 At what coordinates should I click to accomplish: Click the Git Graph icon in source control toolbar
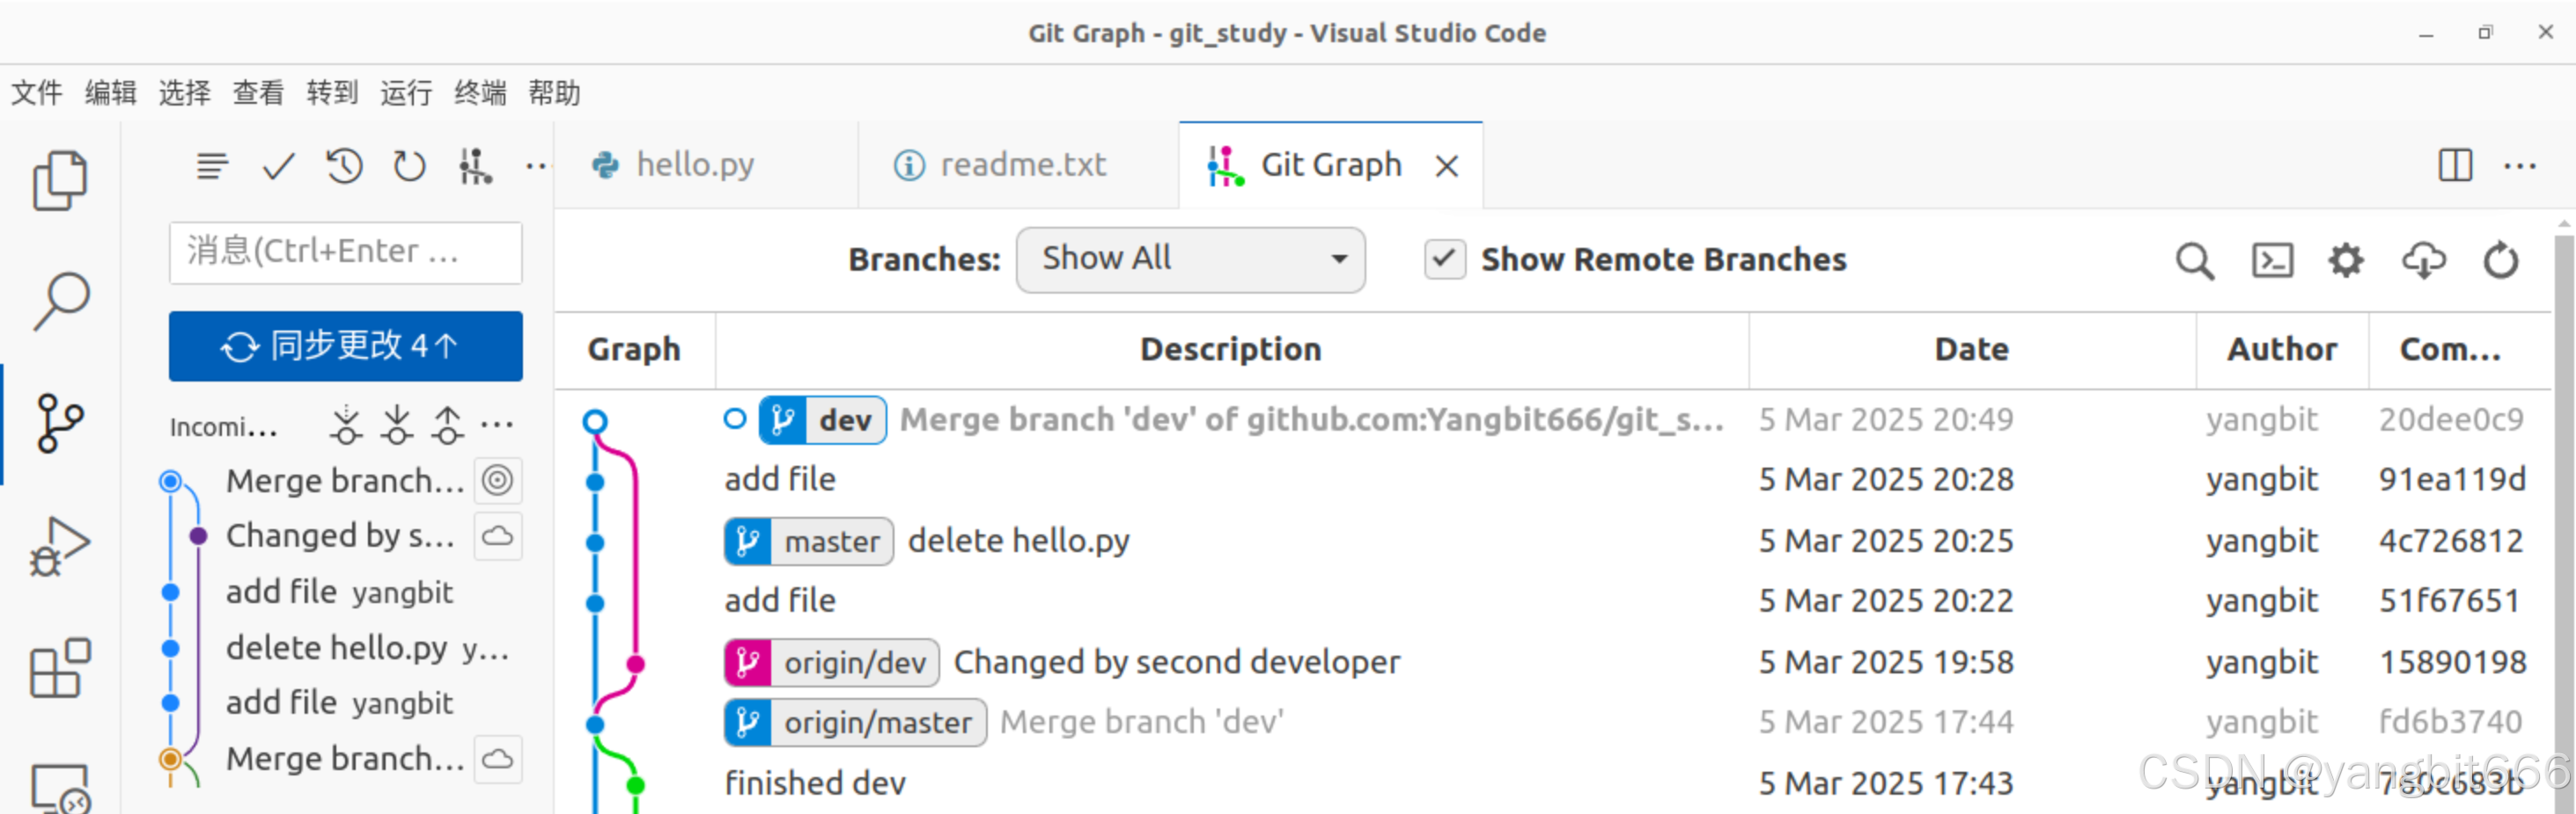coord(475,166)
